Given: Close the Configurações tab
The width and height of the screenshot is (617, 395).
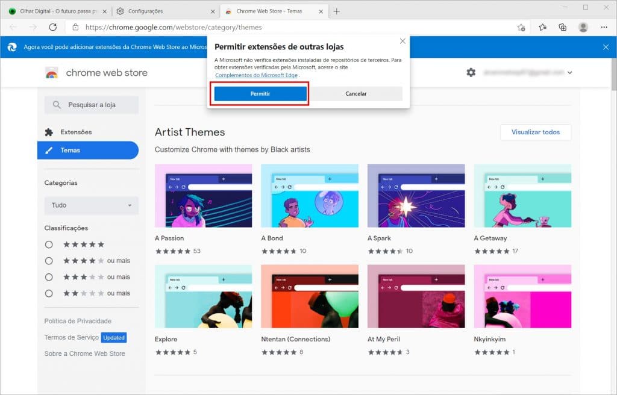Looking at the screenshot, I should tap(213, 11).
